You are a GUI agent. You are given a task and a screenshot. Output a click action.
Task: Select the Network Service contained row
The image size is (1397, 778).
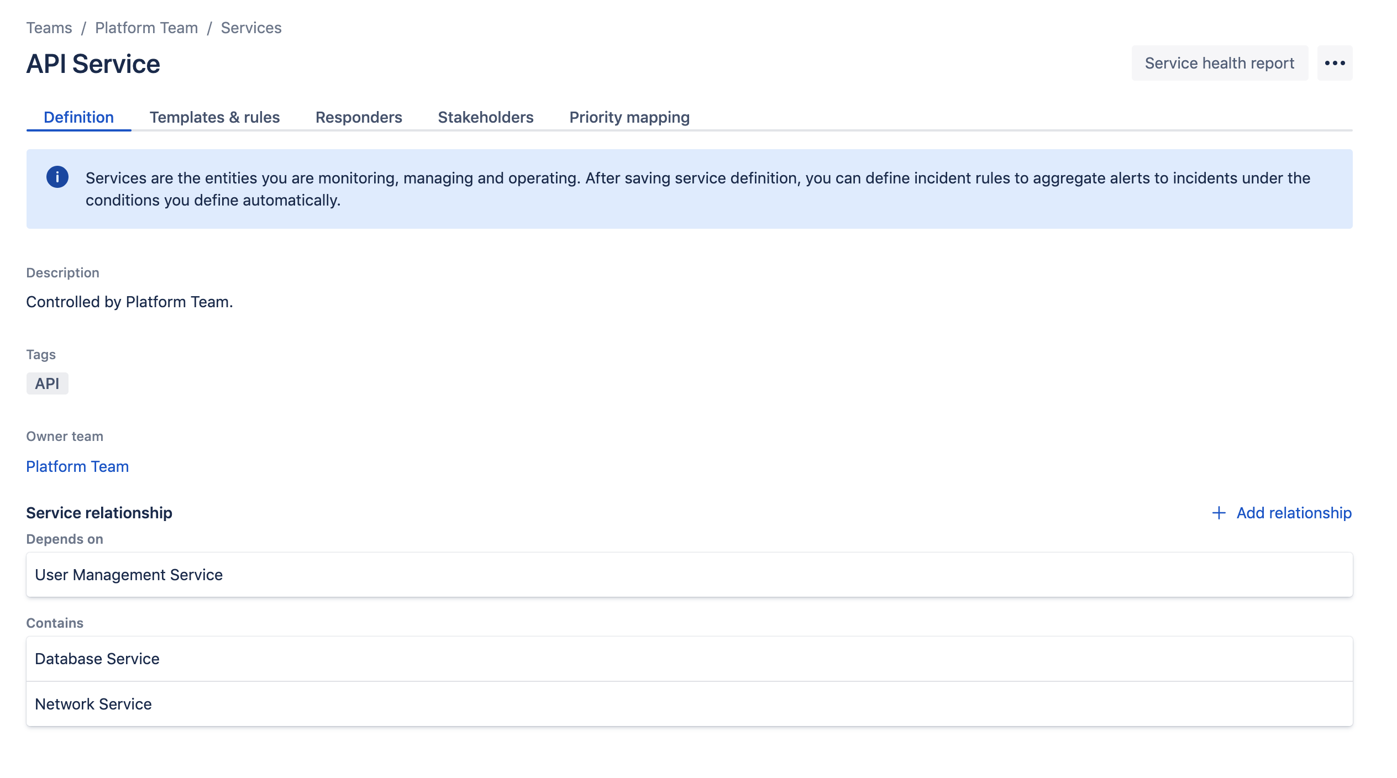click(689, 704)
